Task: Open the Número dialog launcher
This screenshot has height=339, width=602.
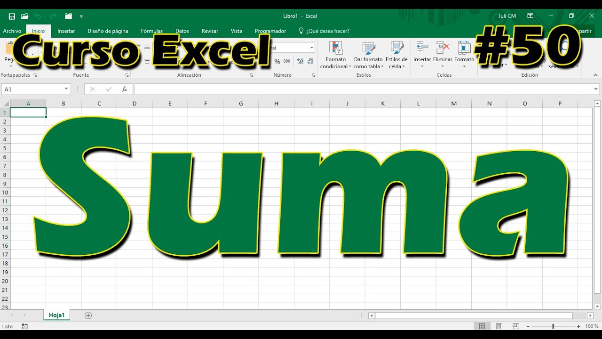Action: coord(314,75)
